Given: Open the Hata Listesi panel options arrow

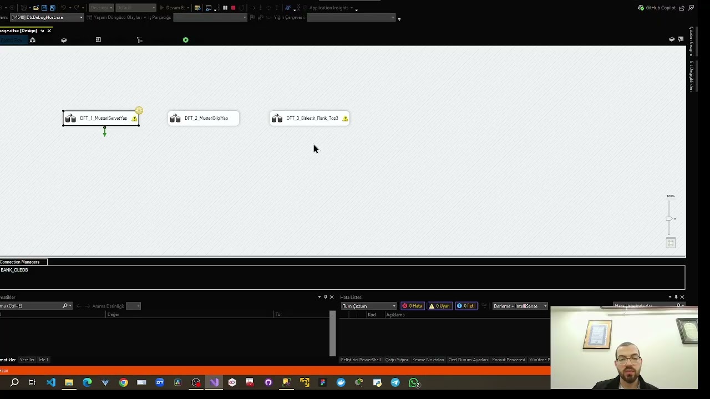Looking at the screenshot, I should (x=670, y=297).
